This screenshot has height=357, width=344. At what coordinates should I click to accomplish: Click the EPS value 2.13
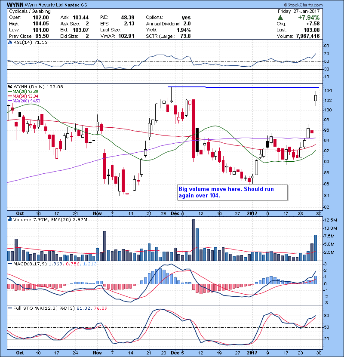click(x=129, y=24)
